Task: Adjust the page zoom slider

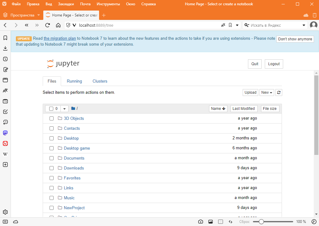Action: point(262,222)
